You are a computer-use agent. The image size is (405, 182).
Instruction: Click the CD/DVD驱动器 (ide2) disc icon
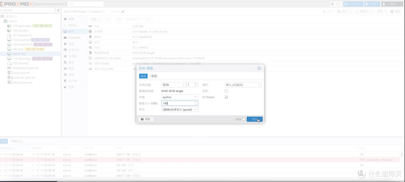[90, 58]
